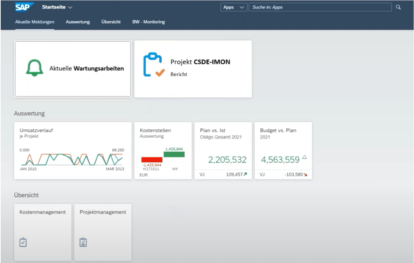
Task: Click the Projektmanagement clipboard icon
Action: click(83, 242)
